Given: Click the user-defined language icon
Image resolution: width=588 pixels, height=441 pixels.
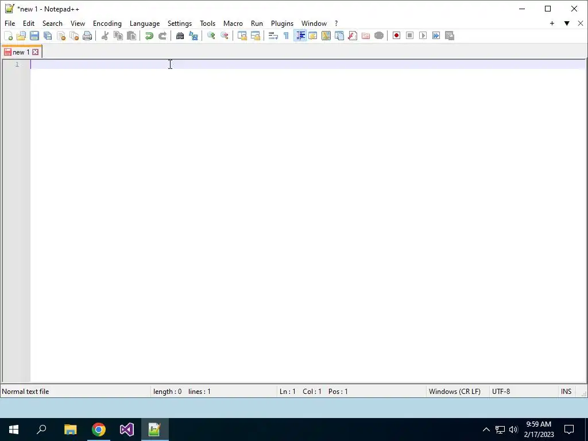Looking at the screenshot, I should coord(313,36).
